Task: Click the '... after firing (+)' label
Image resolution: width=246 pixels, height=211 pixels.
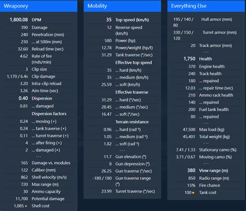Action: coord(47,143)
